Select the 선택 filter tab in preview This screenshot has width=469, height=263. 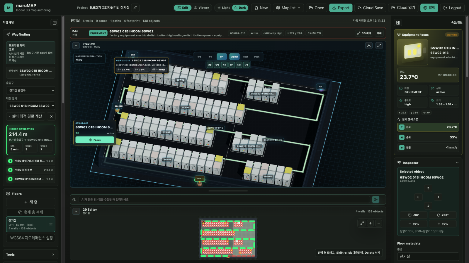[x=222, y=57]
